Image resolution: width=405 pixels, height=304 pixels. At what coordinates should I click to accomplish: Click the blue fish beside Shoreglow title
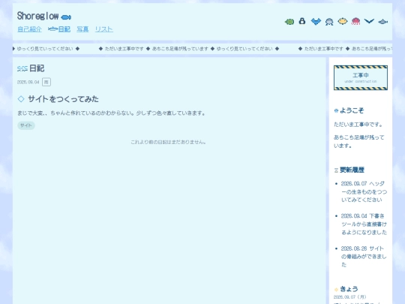pyautogui.click(x=66, y=17)
